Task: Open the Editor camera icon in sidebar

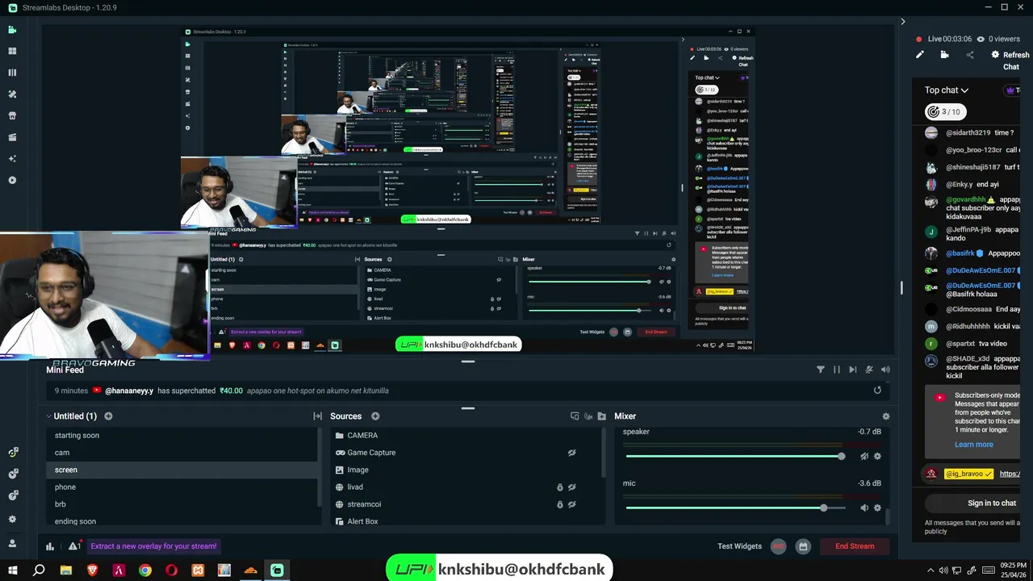Action: click(x=12, y=30)
